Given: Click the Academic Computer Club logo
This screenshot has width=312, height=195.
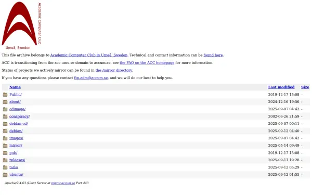Looking at the screenshot, I should coord(21,25).
